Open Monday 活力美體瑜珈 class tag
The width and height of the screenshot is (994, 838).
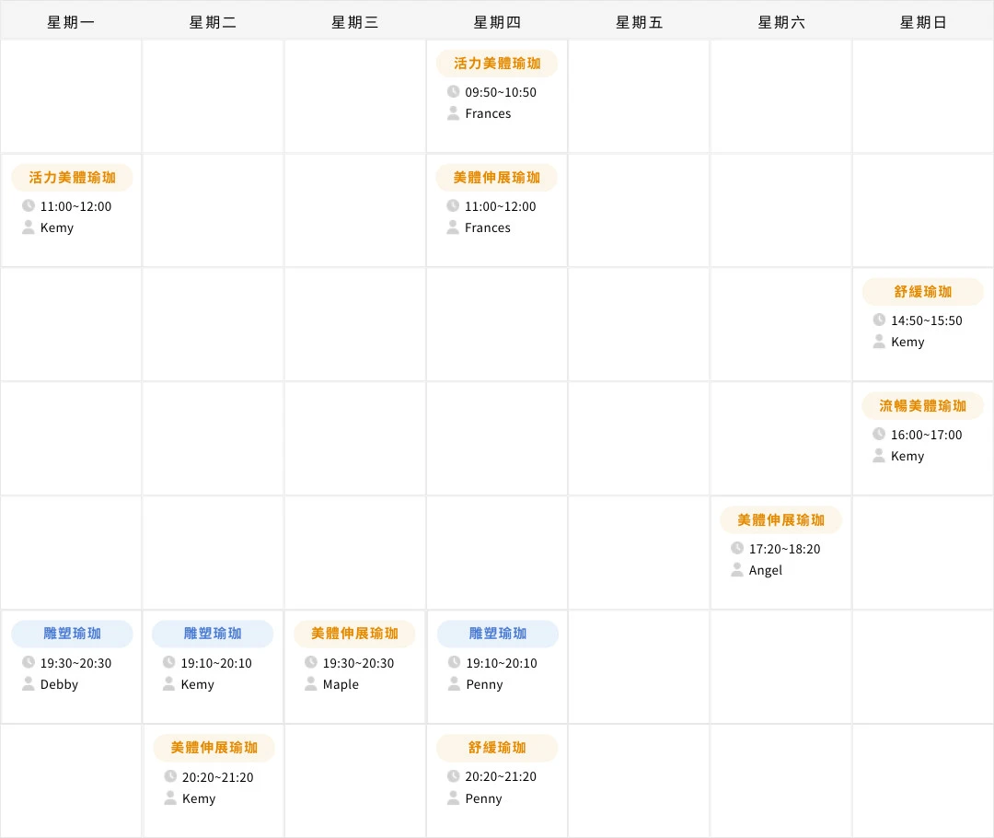click(73, 178)
